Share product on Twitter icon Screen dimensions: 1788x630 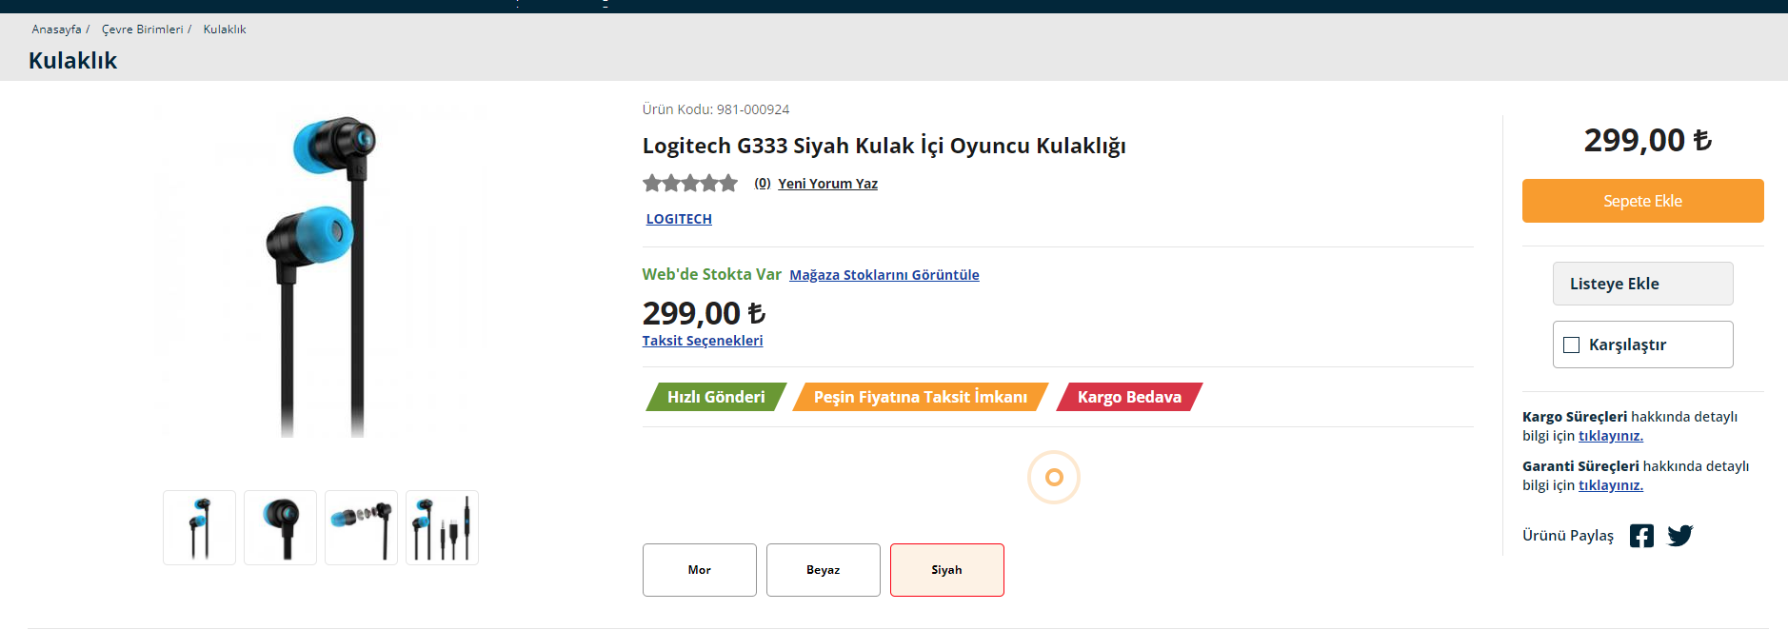click(x=1679, y=536)
